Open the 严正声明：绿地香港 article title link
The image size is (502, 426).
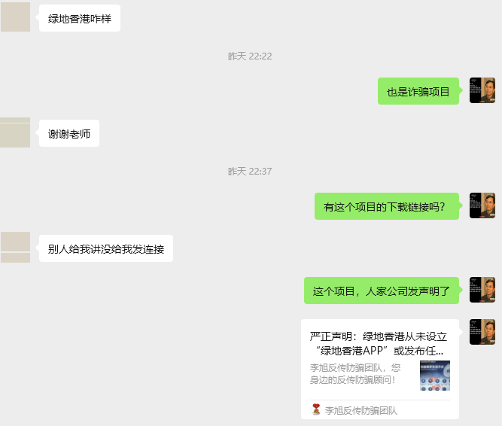tap(378, 344)
